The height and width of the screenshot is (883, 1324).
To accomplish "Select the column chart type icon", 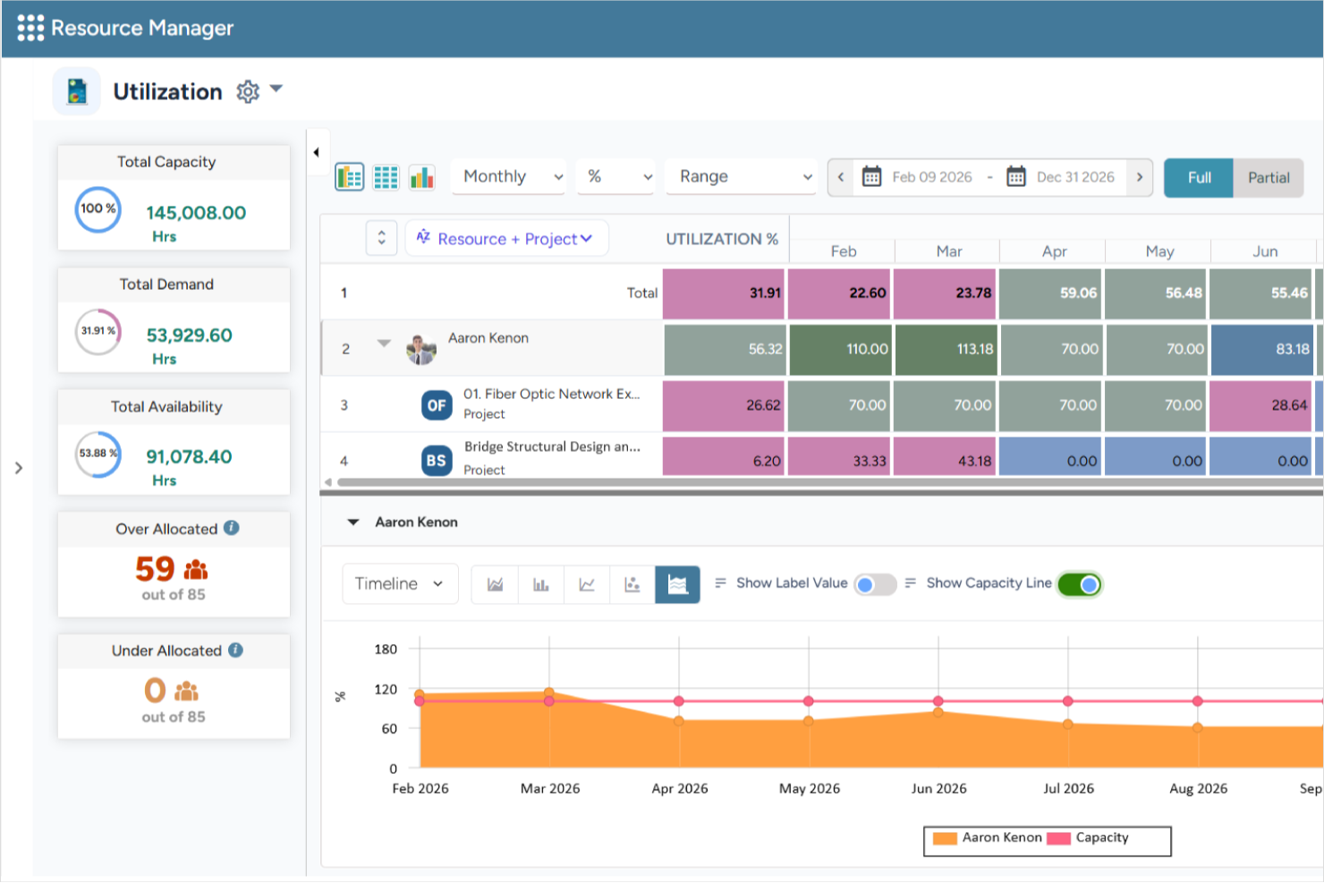I will click(541, 584).
